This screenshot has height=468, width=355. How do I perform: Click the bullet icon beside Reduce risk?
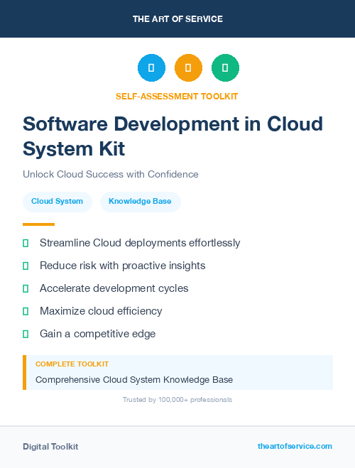point(26,266)
